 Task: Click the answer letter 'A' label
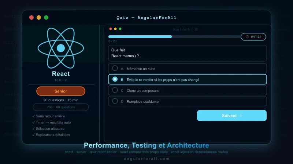click(122, 69)
